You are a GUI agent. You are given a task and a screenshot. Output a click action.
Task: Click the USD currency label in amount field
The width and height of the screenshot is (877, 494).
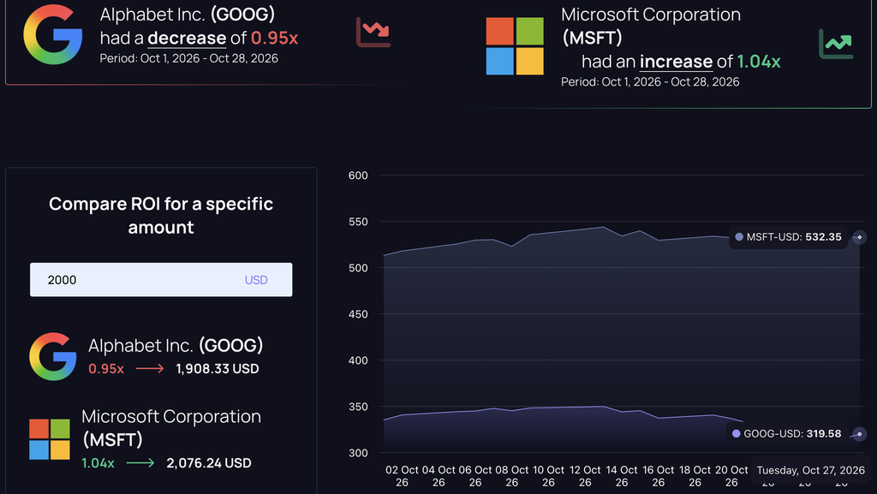coord(256,280)
